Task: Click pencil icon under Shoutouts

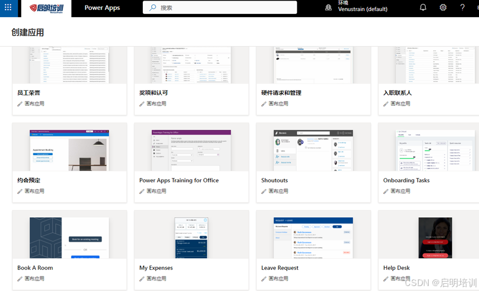Action: click(x=264, y=191)
